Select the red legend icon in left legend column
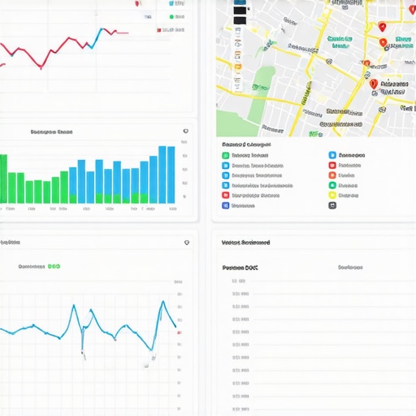This screenshot has width=416, height=416. (x=226, y=195)
